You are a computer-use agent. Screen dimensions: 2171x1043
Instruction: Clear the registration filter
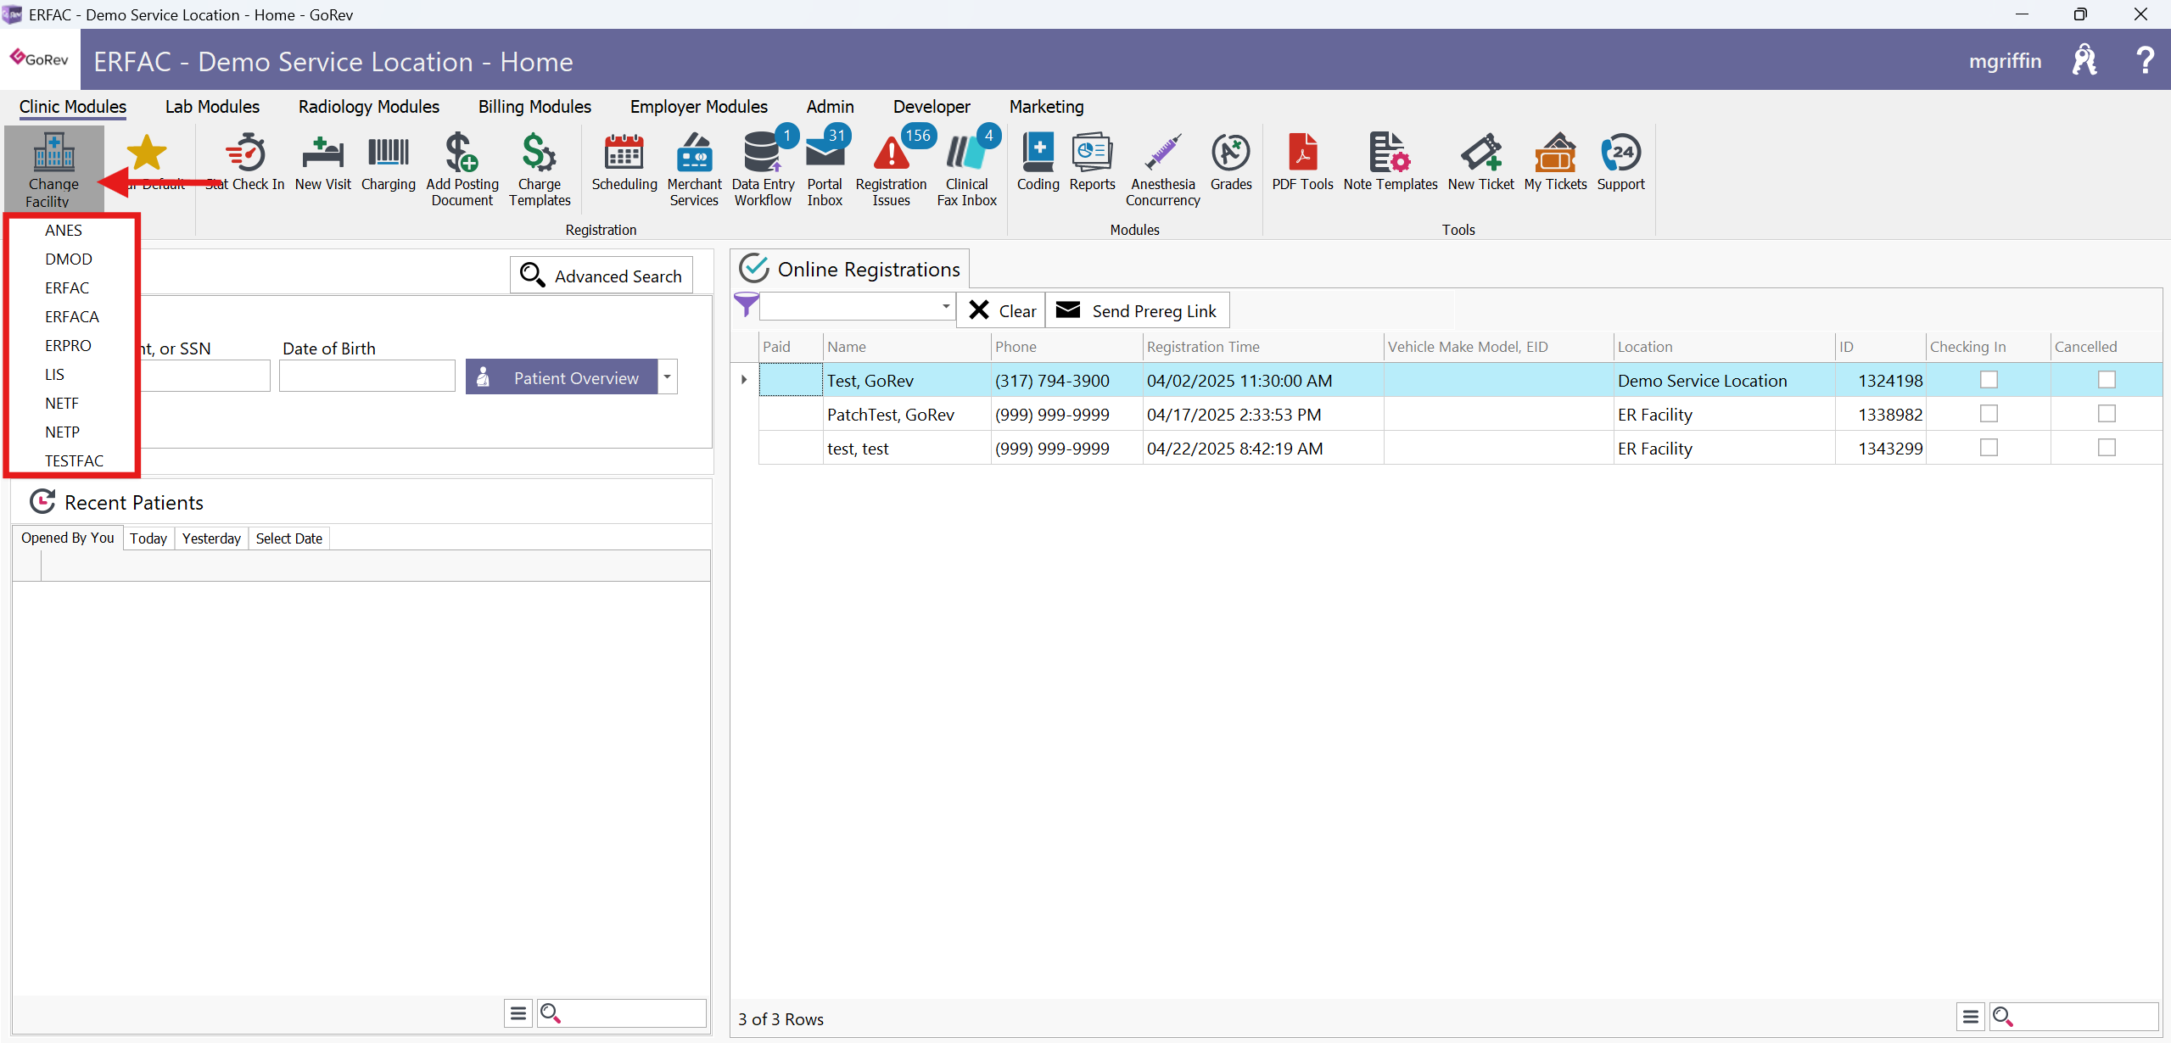click(1002, 310)
